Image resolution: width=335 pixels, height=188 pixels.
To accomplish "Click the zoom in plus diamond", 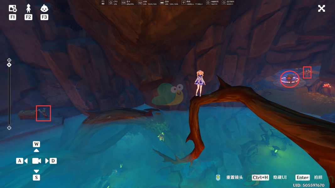I will (9, 60).
